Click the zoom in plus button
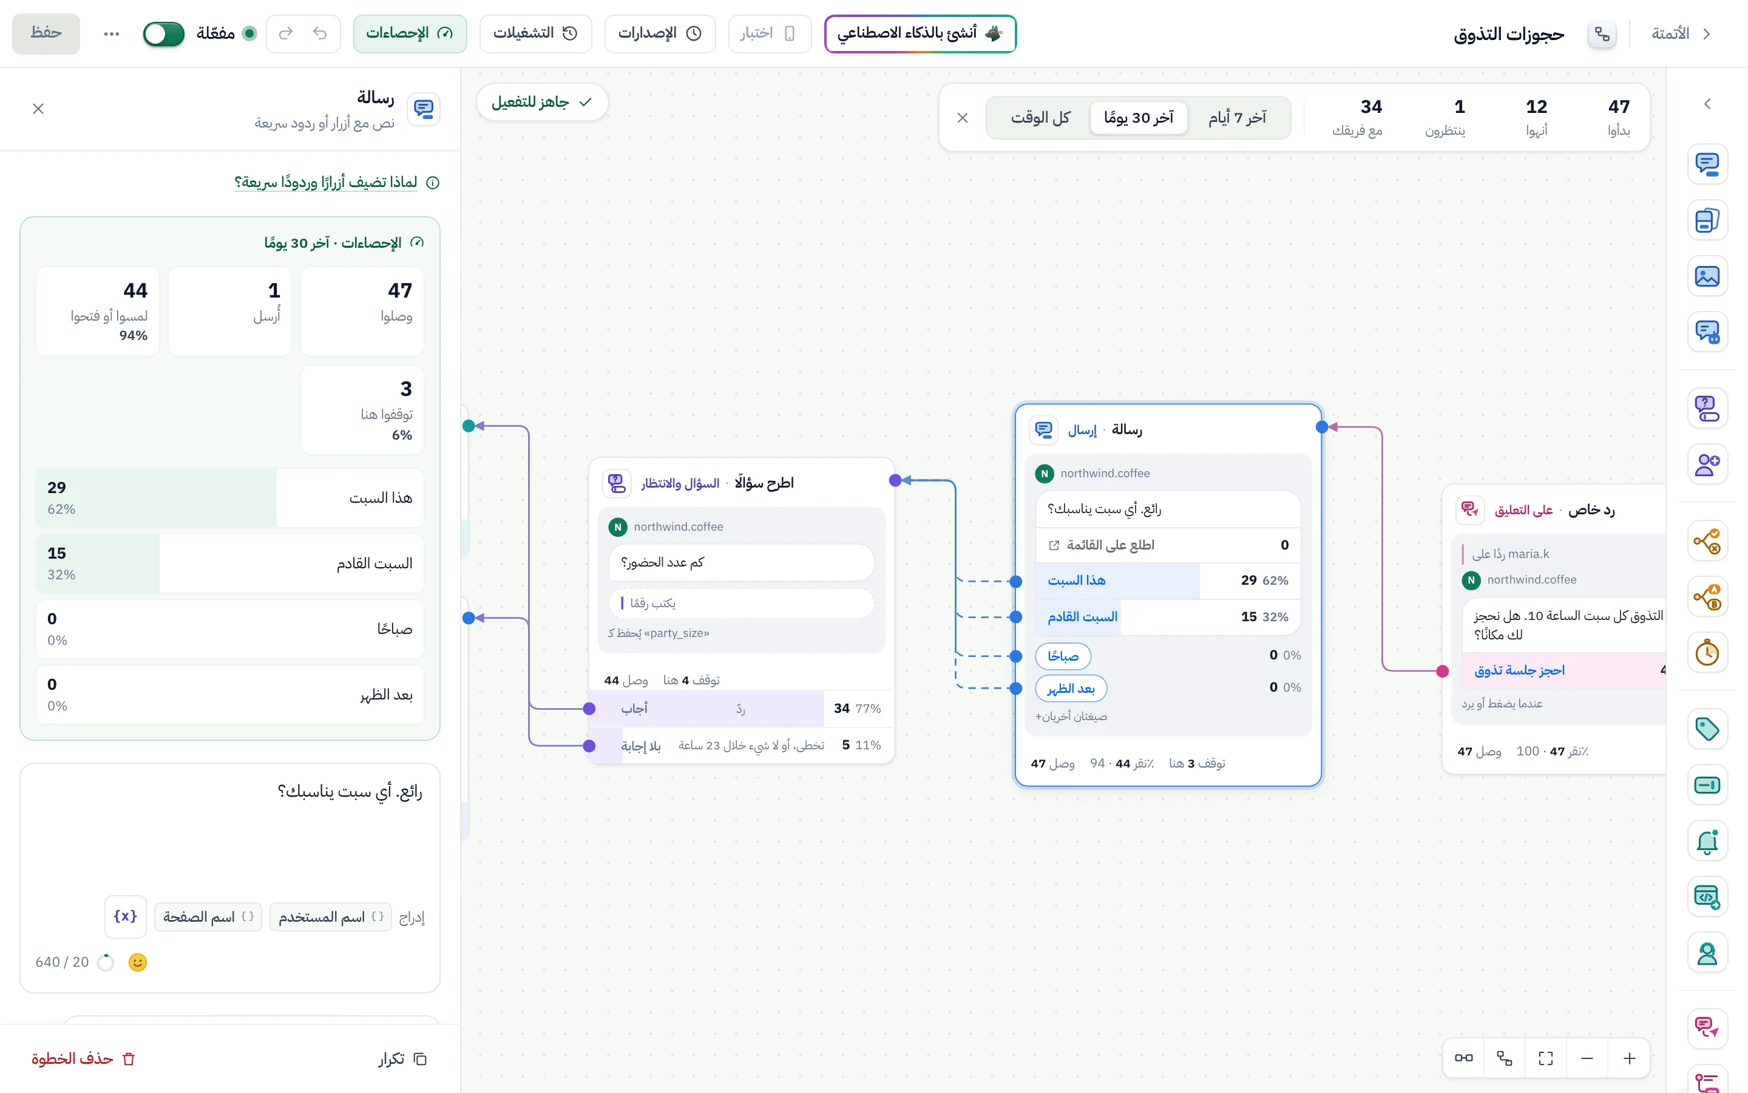 click(x=1629, y=1058)
